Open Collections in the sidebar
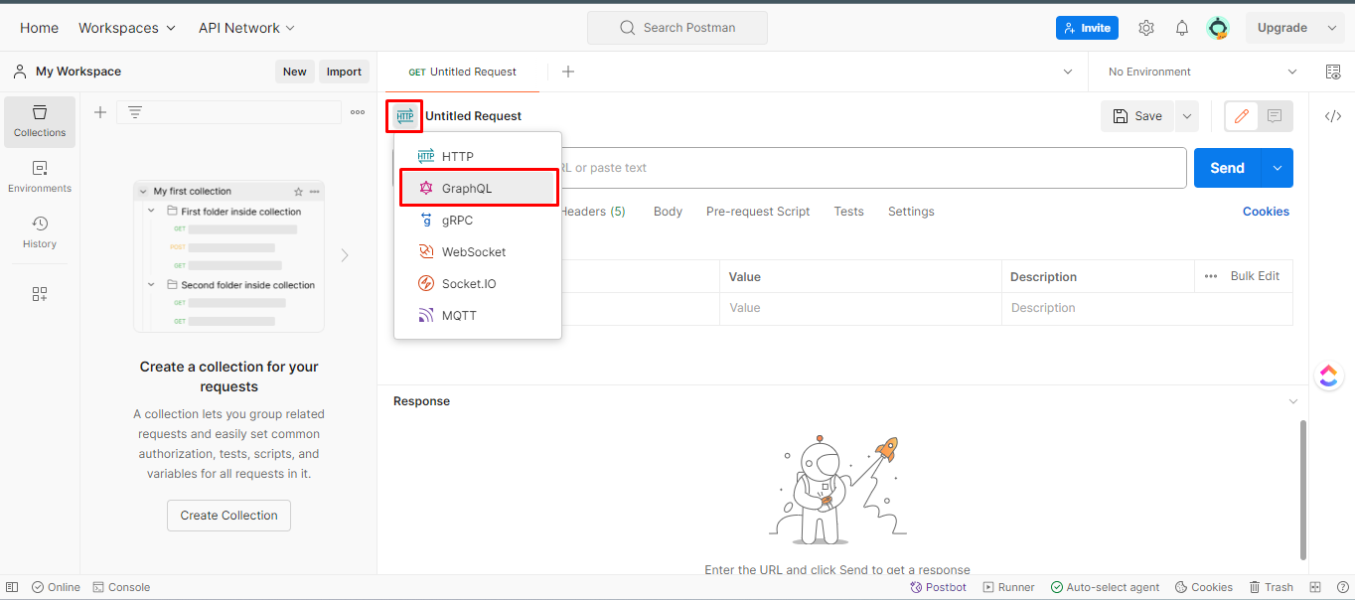 pos(40,121)
